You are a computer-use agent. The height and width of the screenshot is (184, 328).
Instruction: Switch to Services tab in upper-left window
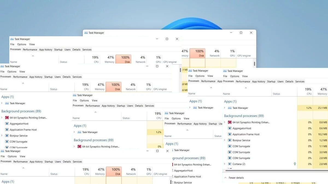87,50
